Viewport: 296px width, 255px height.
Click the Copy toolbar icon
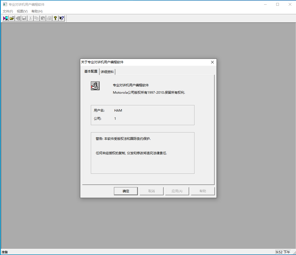[37, 18]
